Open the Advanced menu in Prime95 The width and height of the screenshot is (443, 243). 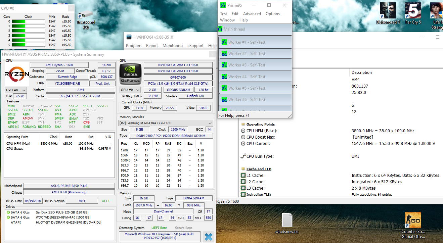(x=252, y=14)
